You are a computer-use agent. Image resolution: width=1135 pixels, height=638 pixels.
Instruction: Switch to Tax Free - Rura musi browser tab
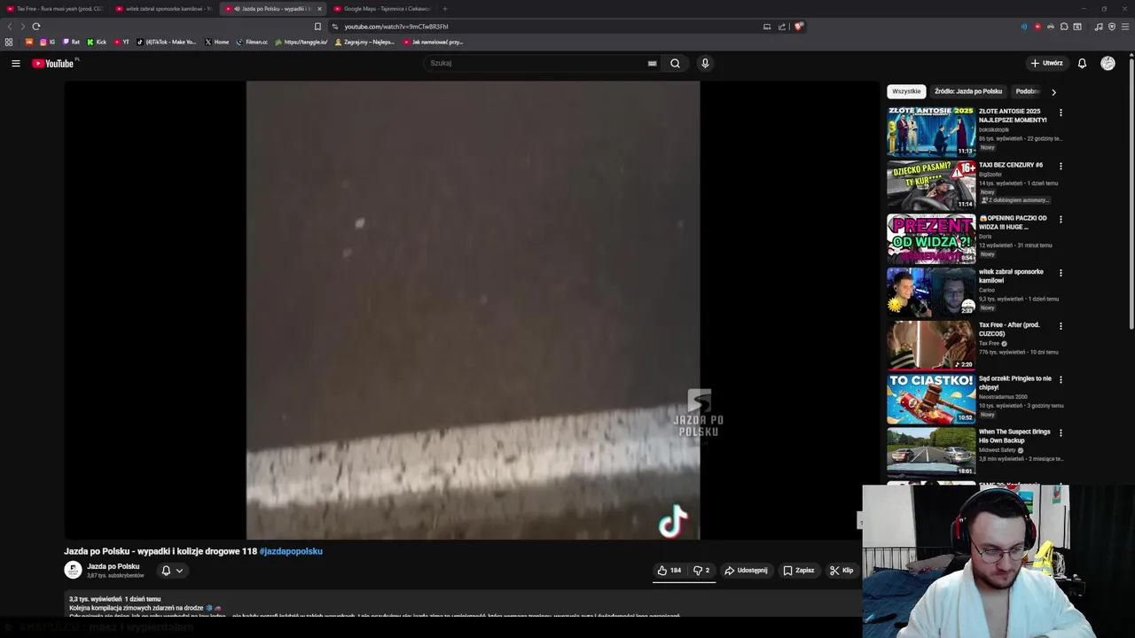tap(55, 9)
